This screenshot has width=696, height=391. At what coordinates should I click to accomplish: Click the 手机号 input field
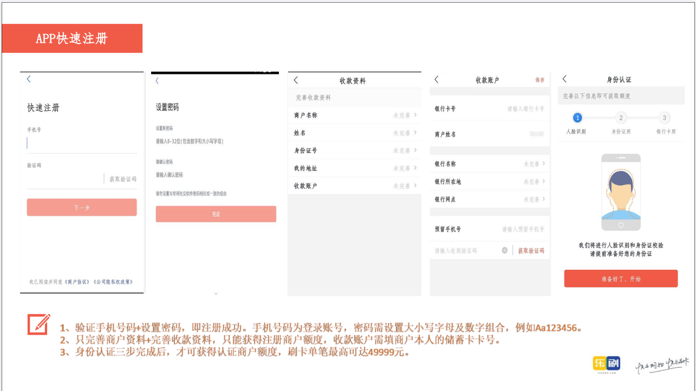(81, 142)
